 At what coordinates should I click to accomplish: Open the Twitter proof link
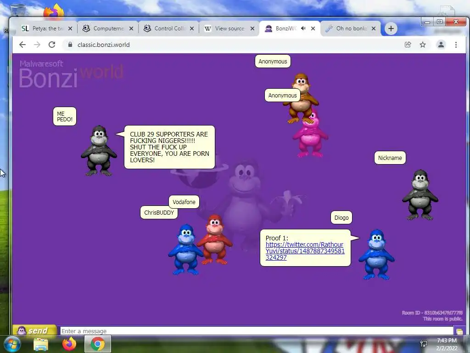click(305, 251)
